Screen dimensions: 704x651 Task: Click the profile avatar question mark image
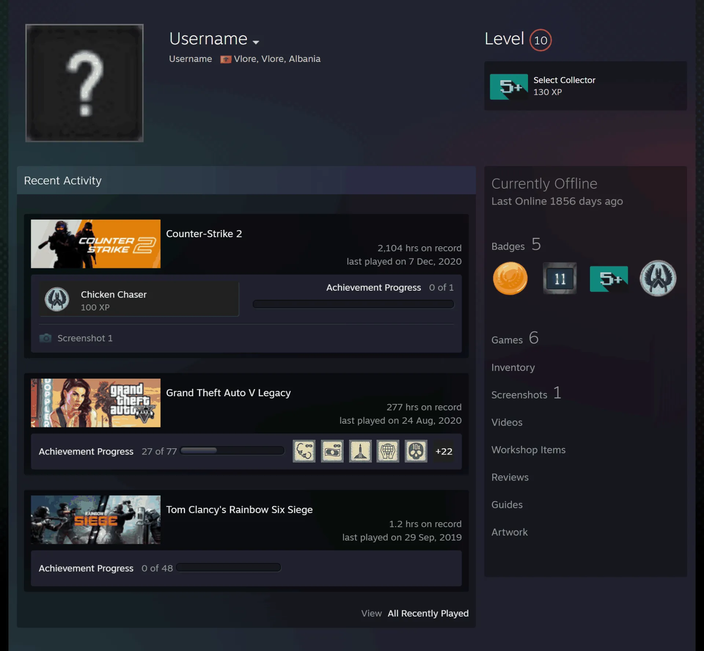84,83
